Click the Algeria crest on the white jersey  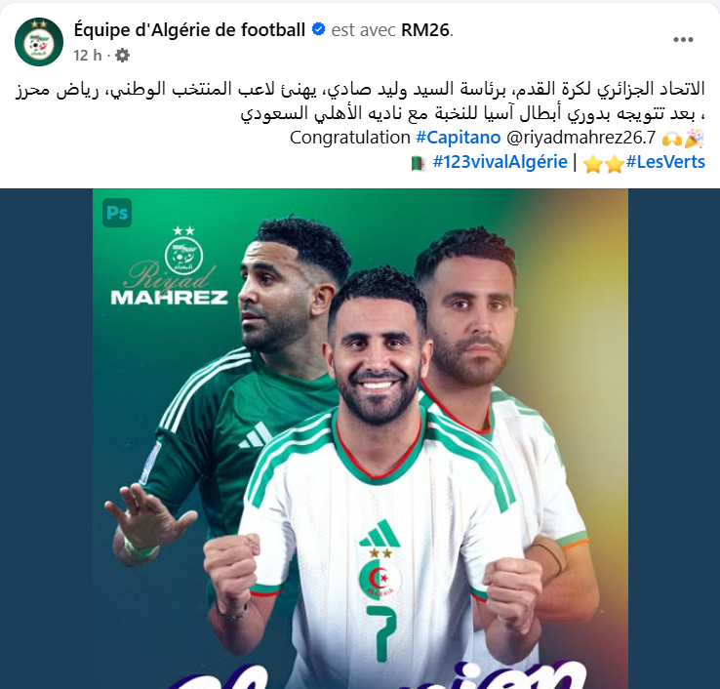click(380, 574)
